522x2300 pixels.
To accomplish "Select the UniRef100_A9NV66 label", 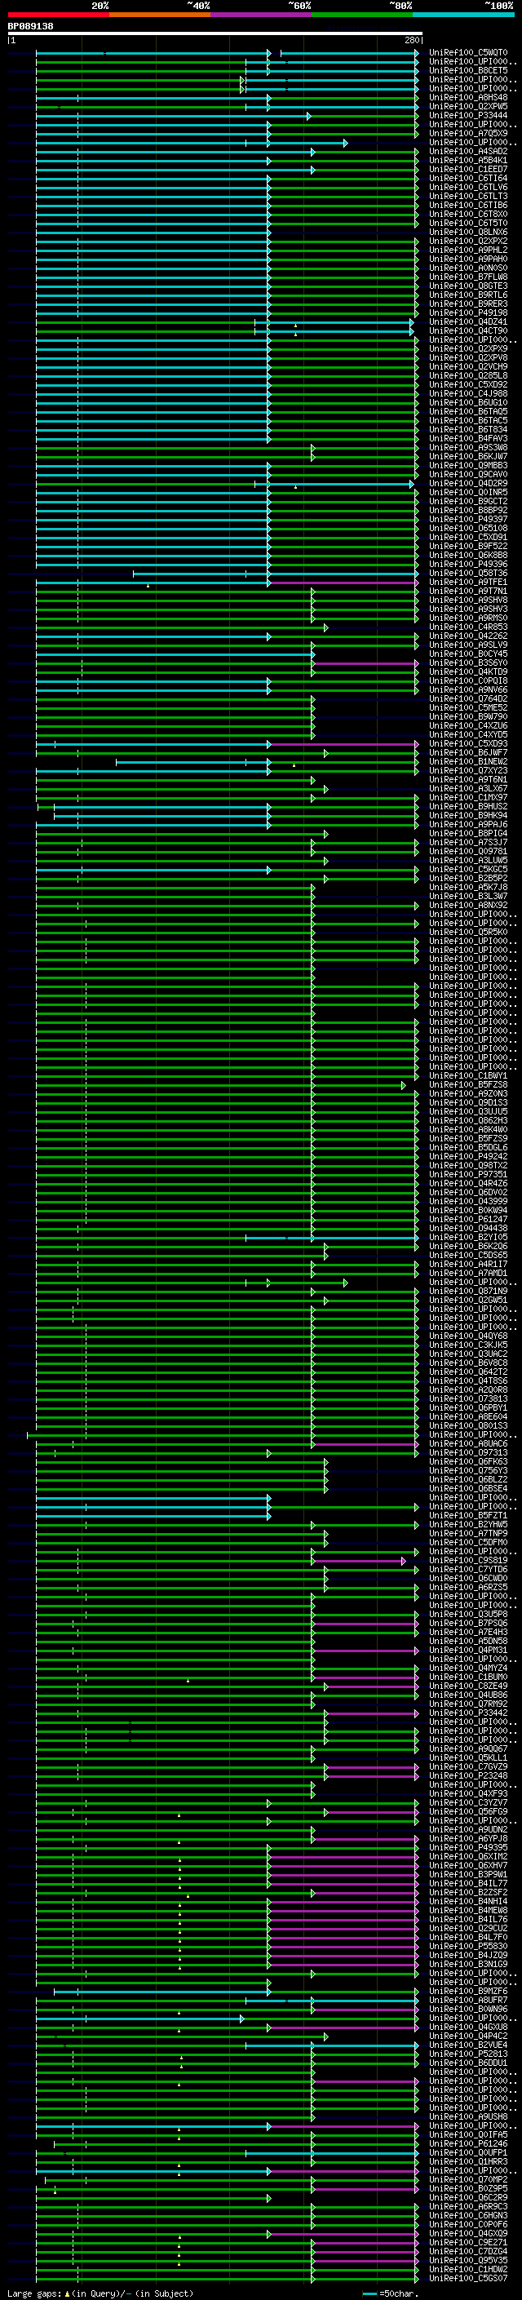I will [x=467, y=690].
